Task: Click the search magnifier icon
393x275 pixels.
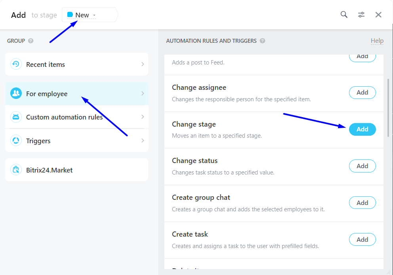Action: point(344,15)
